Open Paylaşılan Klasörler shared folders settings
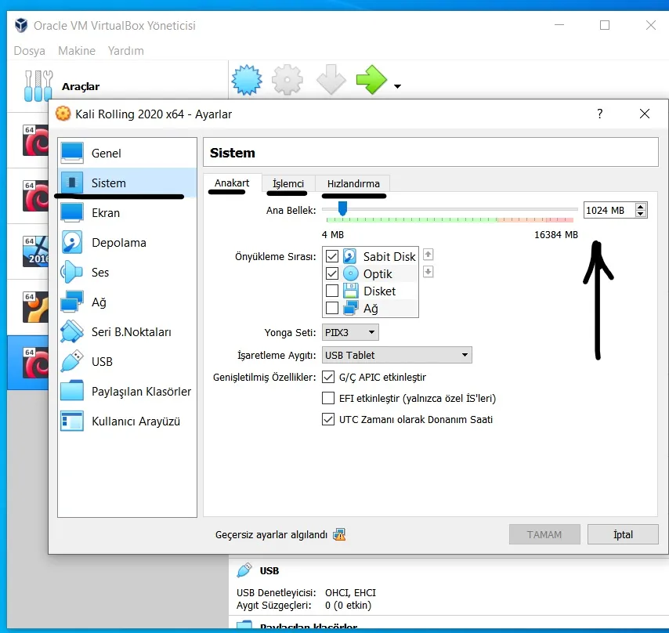 point(127,392)
